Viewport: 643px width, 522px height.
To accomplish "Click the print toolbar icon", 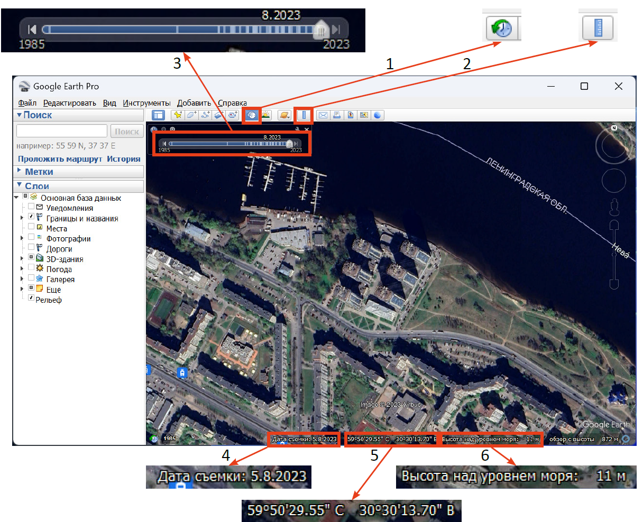I will (337, 115).
